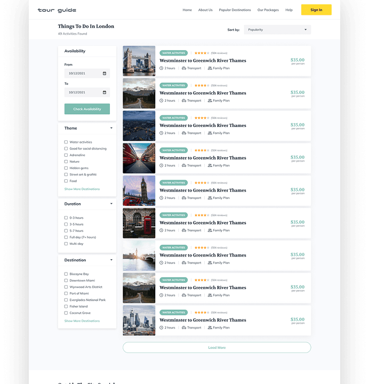Click Family Plan icon in phone booth card

pyautogui.click(x=210, y=230)
